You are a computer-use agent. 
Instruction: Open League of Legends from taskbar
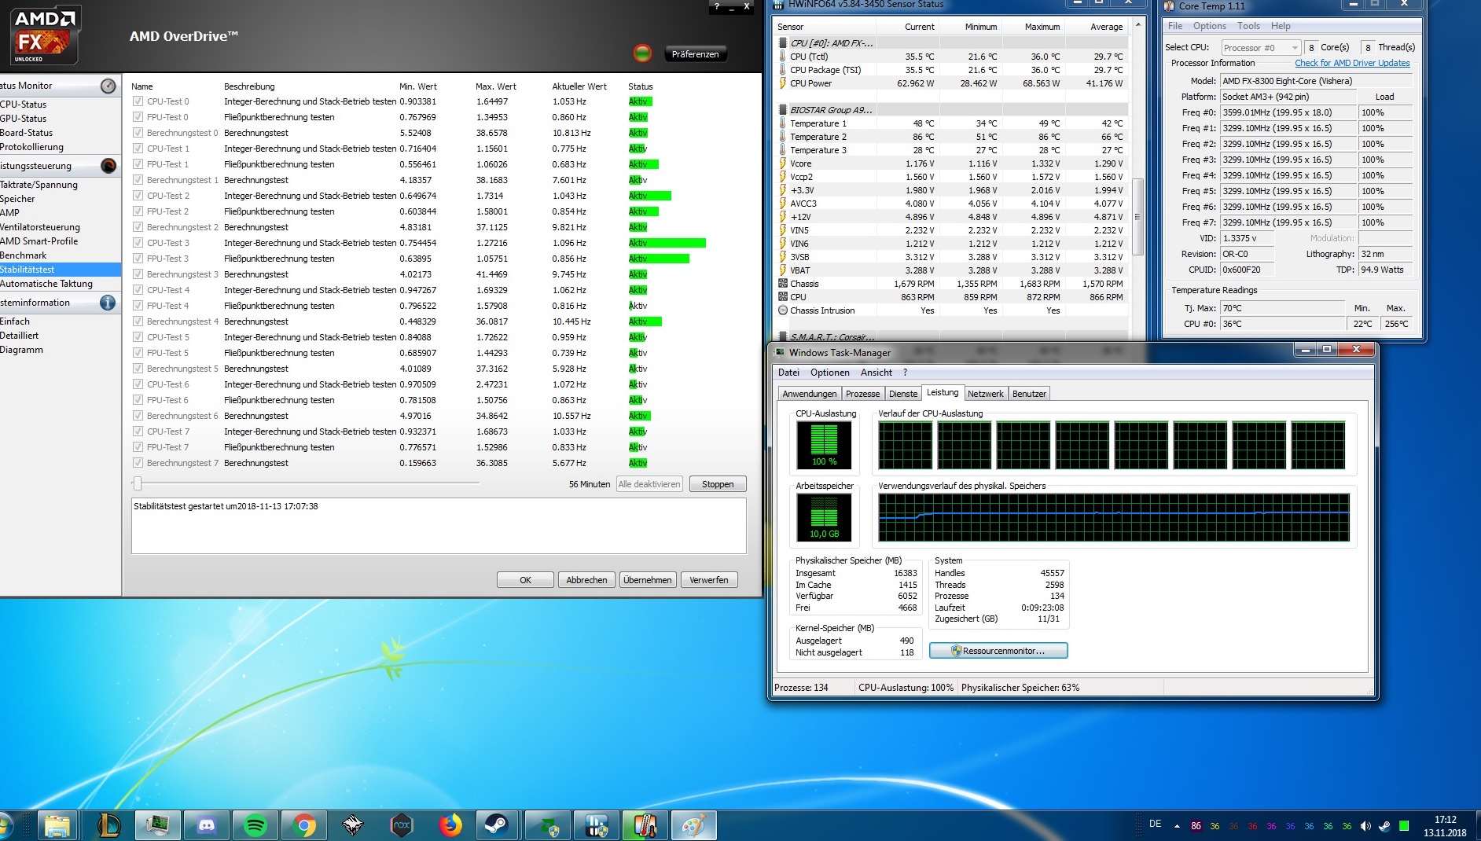click(x=108, y=825)
